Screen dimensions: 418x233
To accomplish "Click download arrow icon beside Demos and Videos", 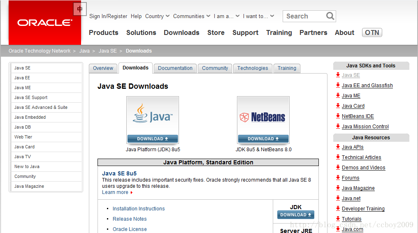I will (x=338, y=167).
